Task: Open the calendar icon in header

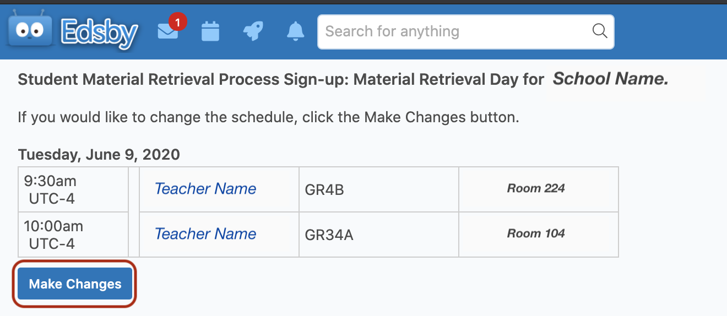Action: coord(210,31)
